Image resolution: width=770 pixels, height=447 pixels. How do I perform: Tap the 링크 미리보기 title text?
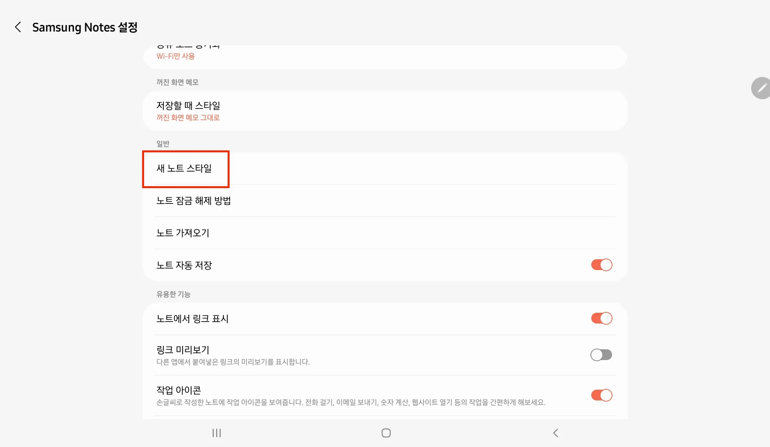tap(183, 350)
